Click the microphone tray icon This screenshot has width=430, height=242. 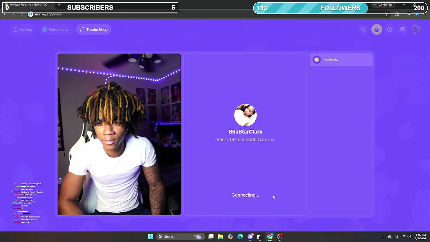coord(397,237)
